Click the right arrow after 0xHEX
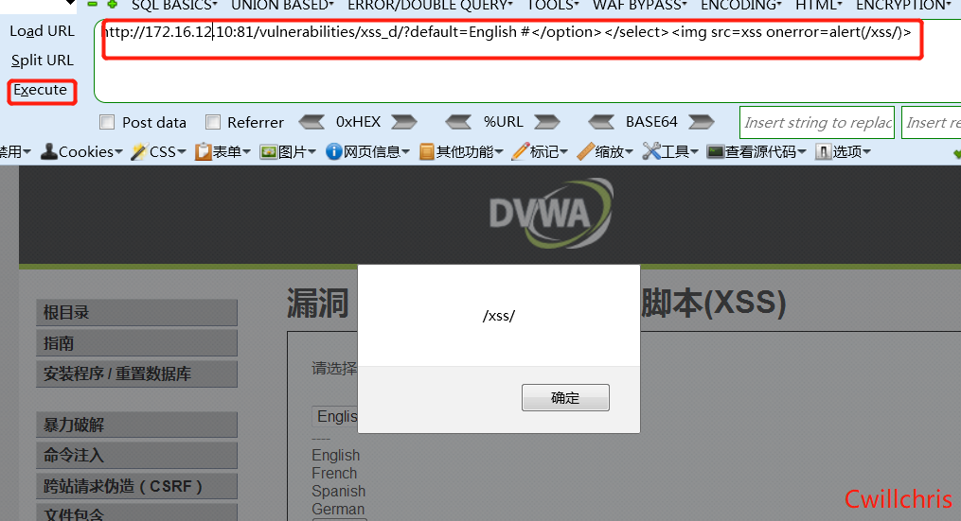The image size is (961, 521). pos(404,122)
